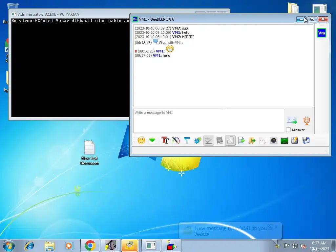Choose text color with the pencil palette icon
336x252 pixels.
point(176,140)
